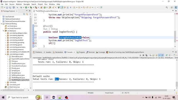This screenshot has height=100, width=178.
Task: Click the New Java Package toolbar icon
Action: [41, 7]
